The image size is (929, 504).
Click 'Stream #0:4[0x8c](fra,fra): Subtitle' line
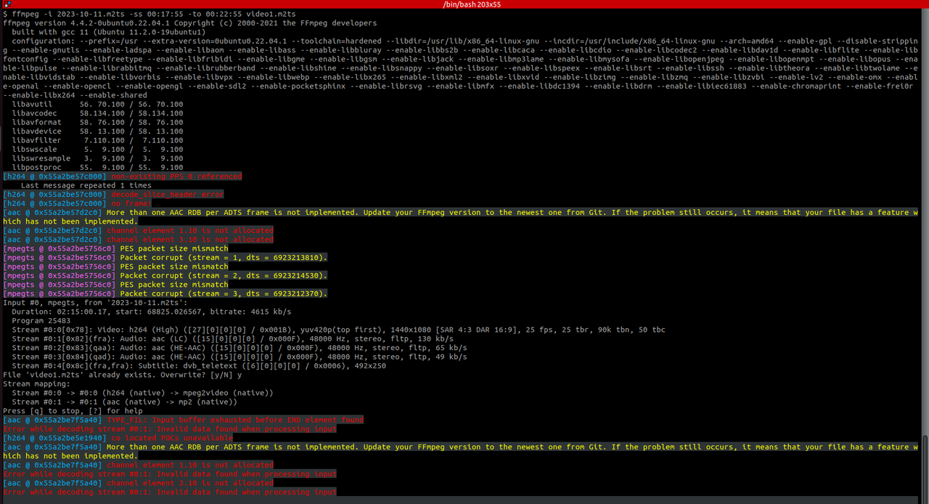[199, 366]
